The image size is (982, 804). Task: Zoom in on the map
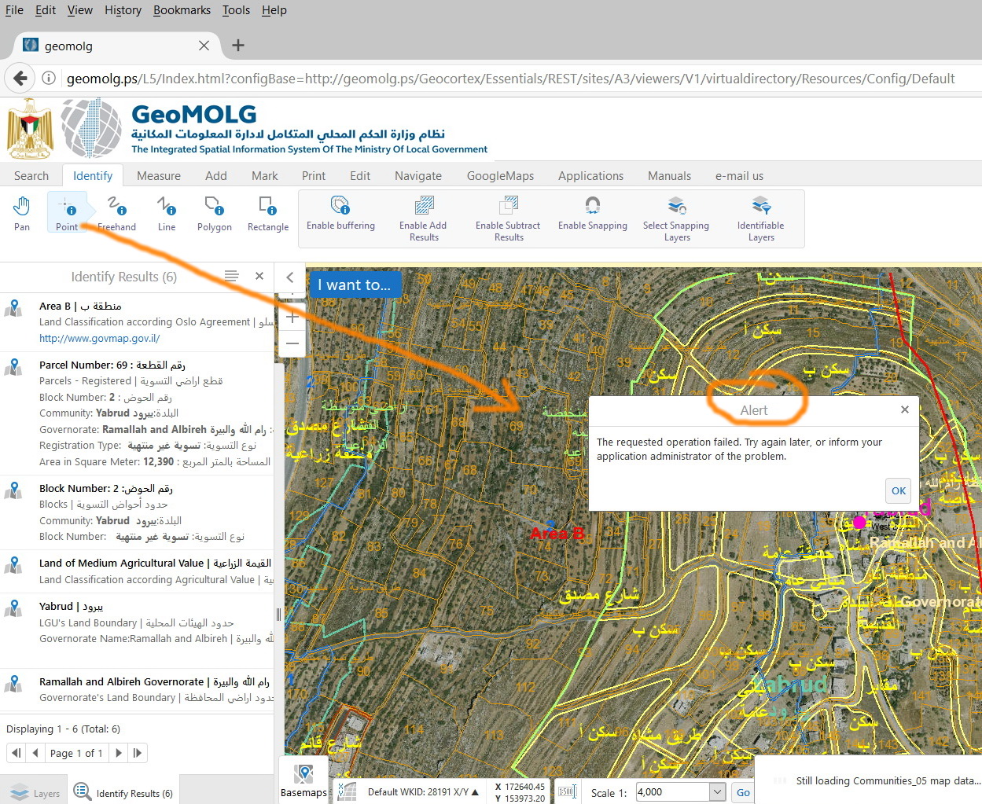tap(292, 318)
